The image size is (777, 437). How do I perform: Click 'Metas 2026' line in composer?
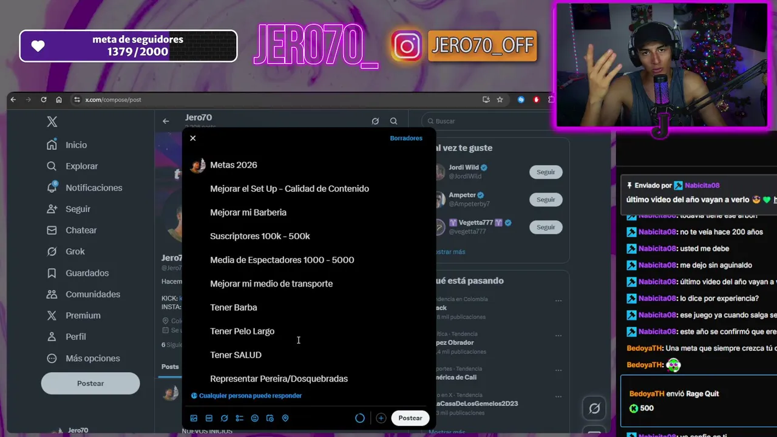point(234,165)
